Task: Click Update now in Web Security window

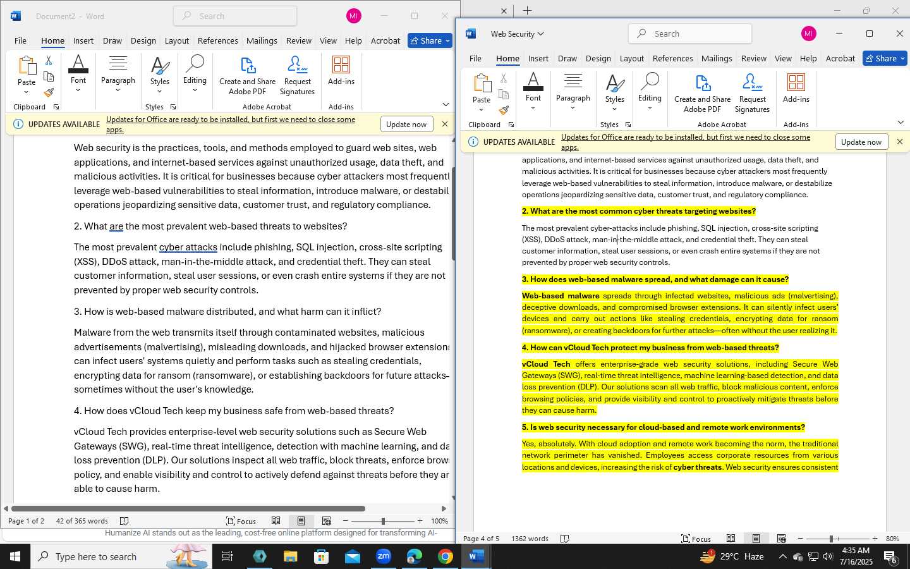Action: coord(861,142)
